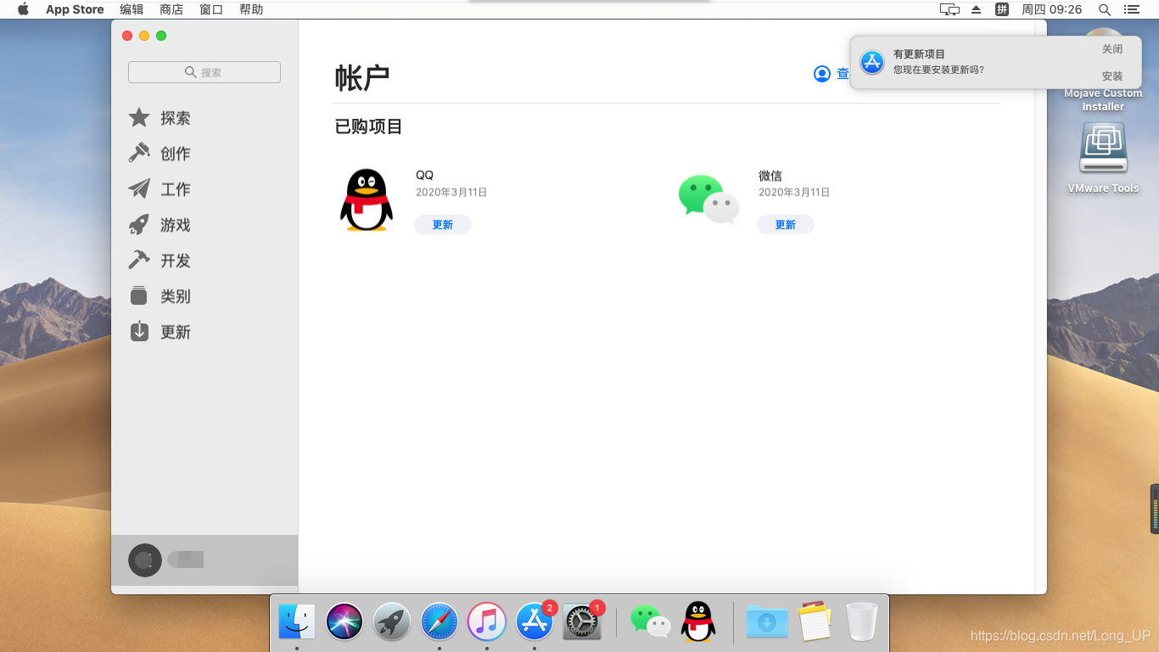
Task: Open the Downloads folder in the Dock
Action: (x=767, y=622)
